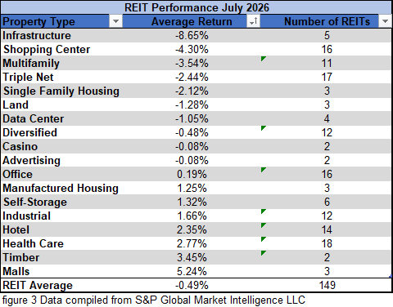
Task: Click the table resize handle after Malls row
Action: click(x=391, y=277)
